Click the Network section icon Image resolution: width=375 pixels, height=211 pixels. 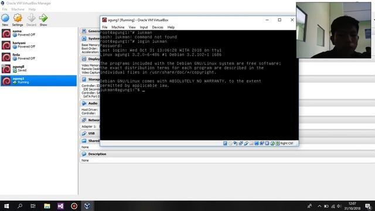[x=84, y=120]
